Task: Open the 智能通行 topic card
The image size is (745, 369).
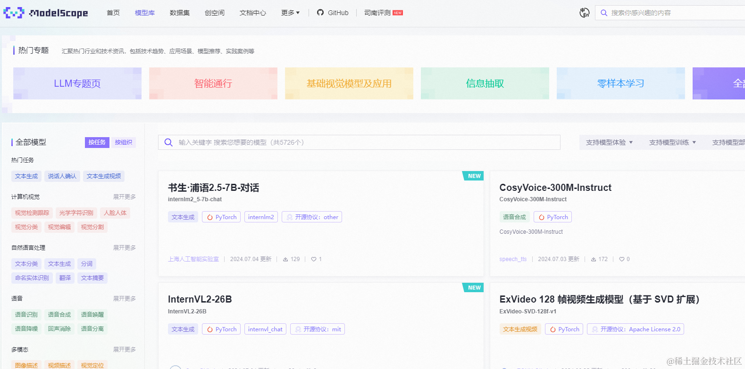Action: tap(213, 83)
